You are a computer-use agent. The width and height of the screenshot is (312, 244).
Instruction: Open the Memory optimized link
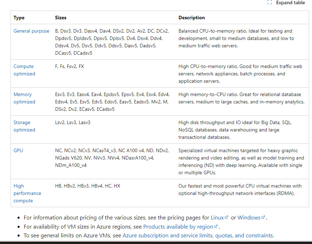click(24, 98)
